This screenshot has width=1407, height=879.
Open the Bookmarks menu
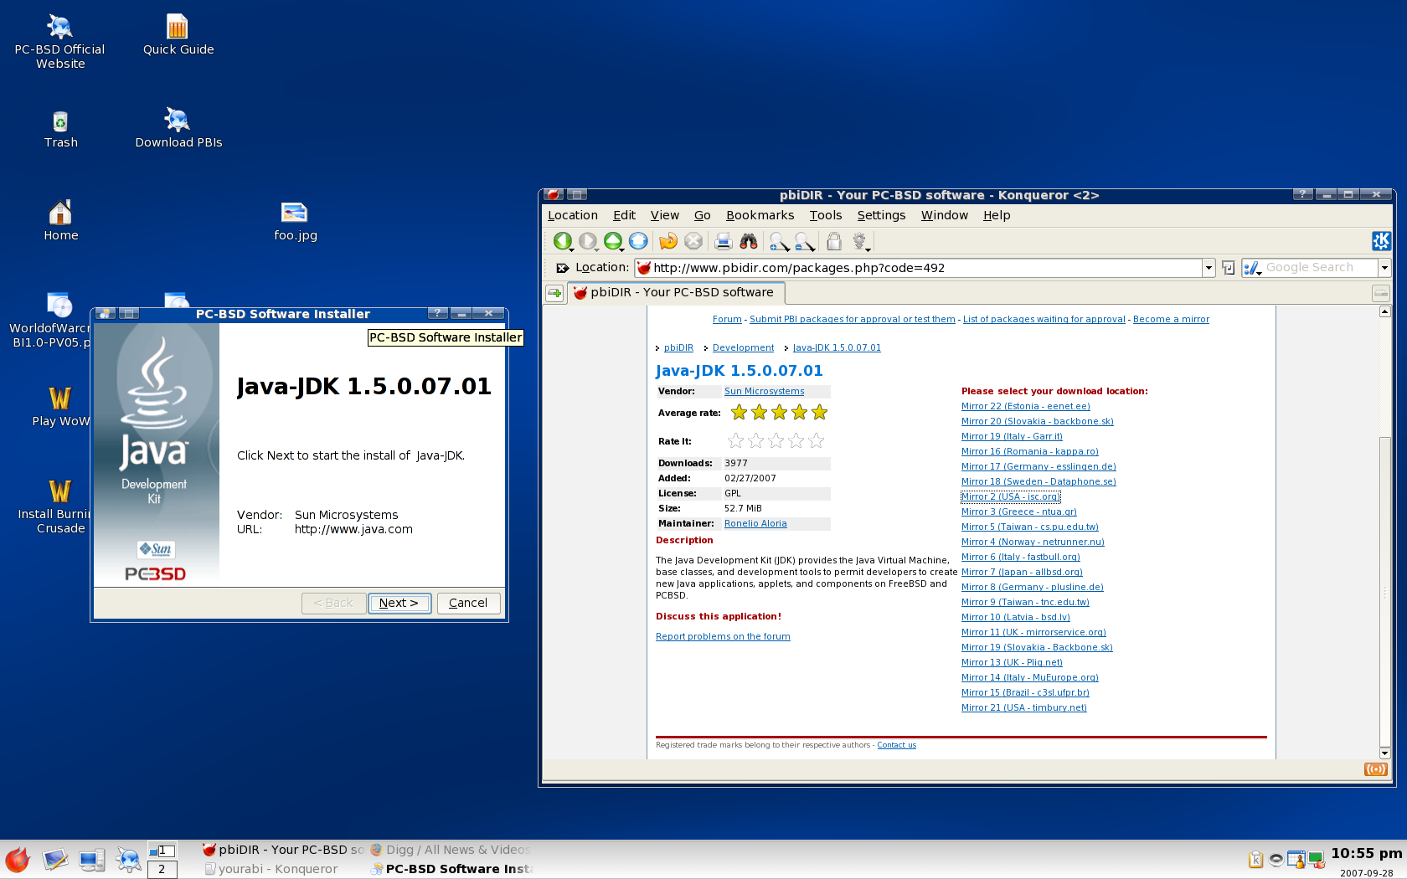(760, 215)
